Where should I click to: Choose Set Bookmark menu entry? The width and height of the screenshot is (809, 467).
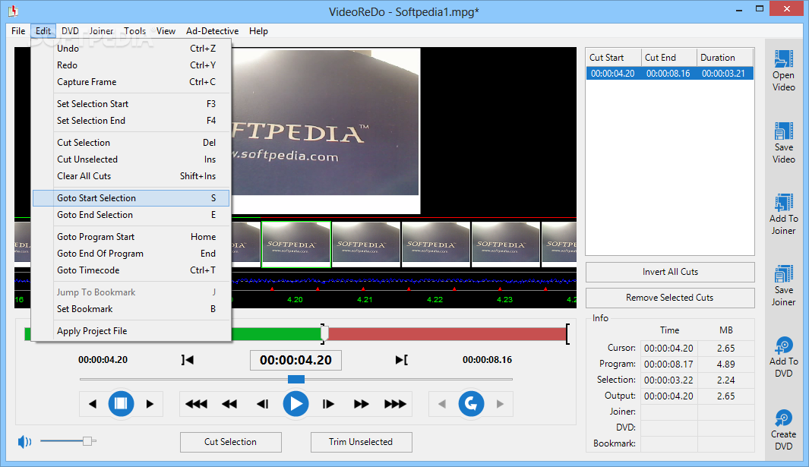(131, 309)
